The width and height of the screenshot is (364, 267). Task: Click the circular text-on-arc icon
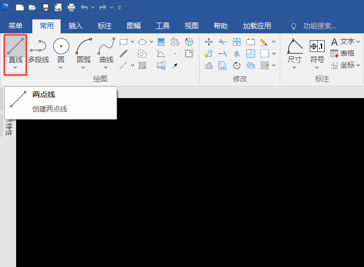(189, 42)
